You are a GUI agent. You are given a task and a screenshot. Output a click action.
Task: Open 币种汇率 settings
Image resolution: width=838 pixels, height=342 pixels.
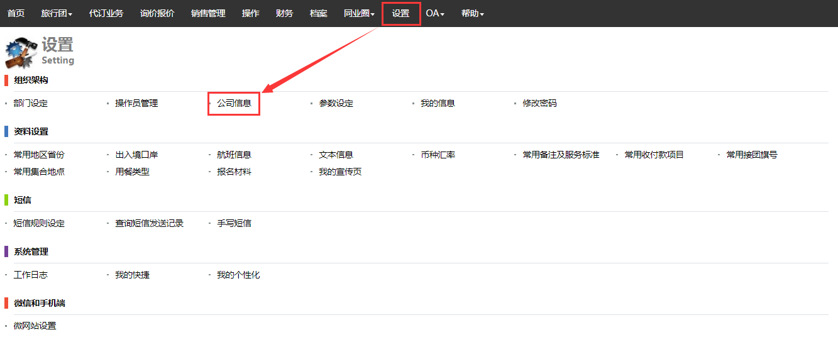tap(438, 155)
